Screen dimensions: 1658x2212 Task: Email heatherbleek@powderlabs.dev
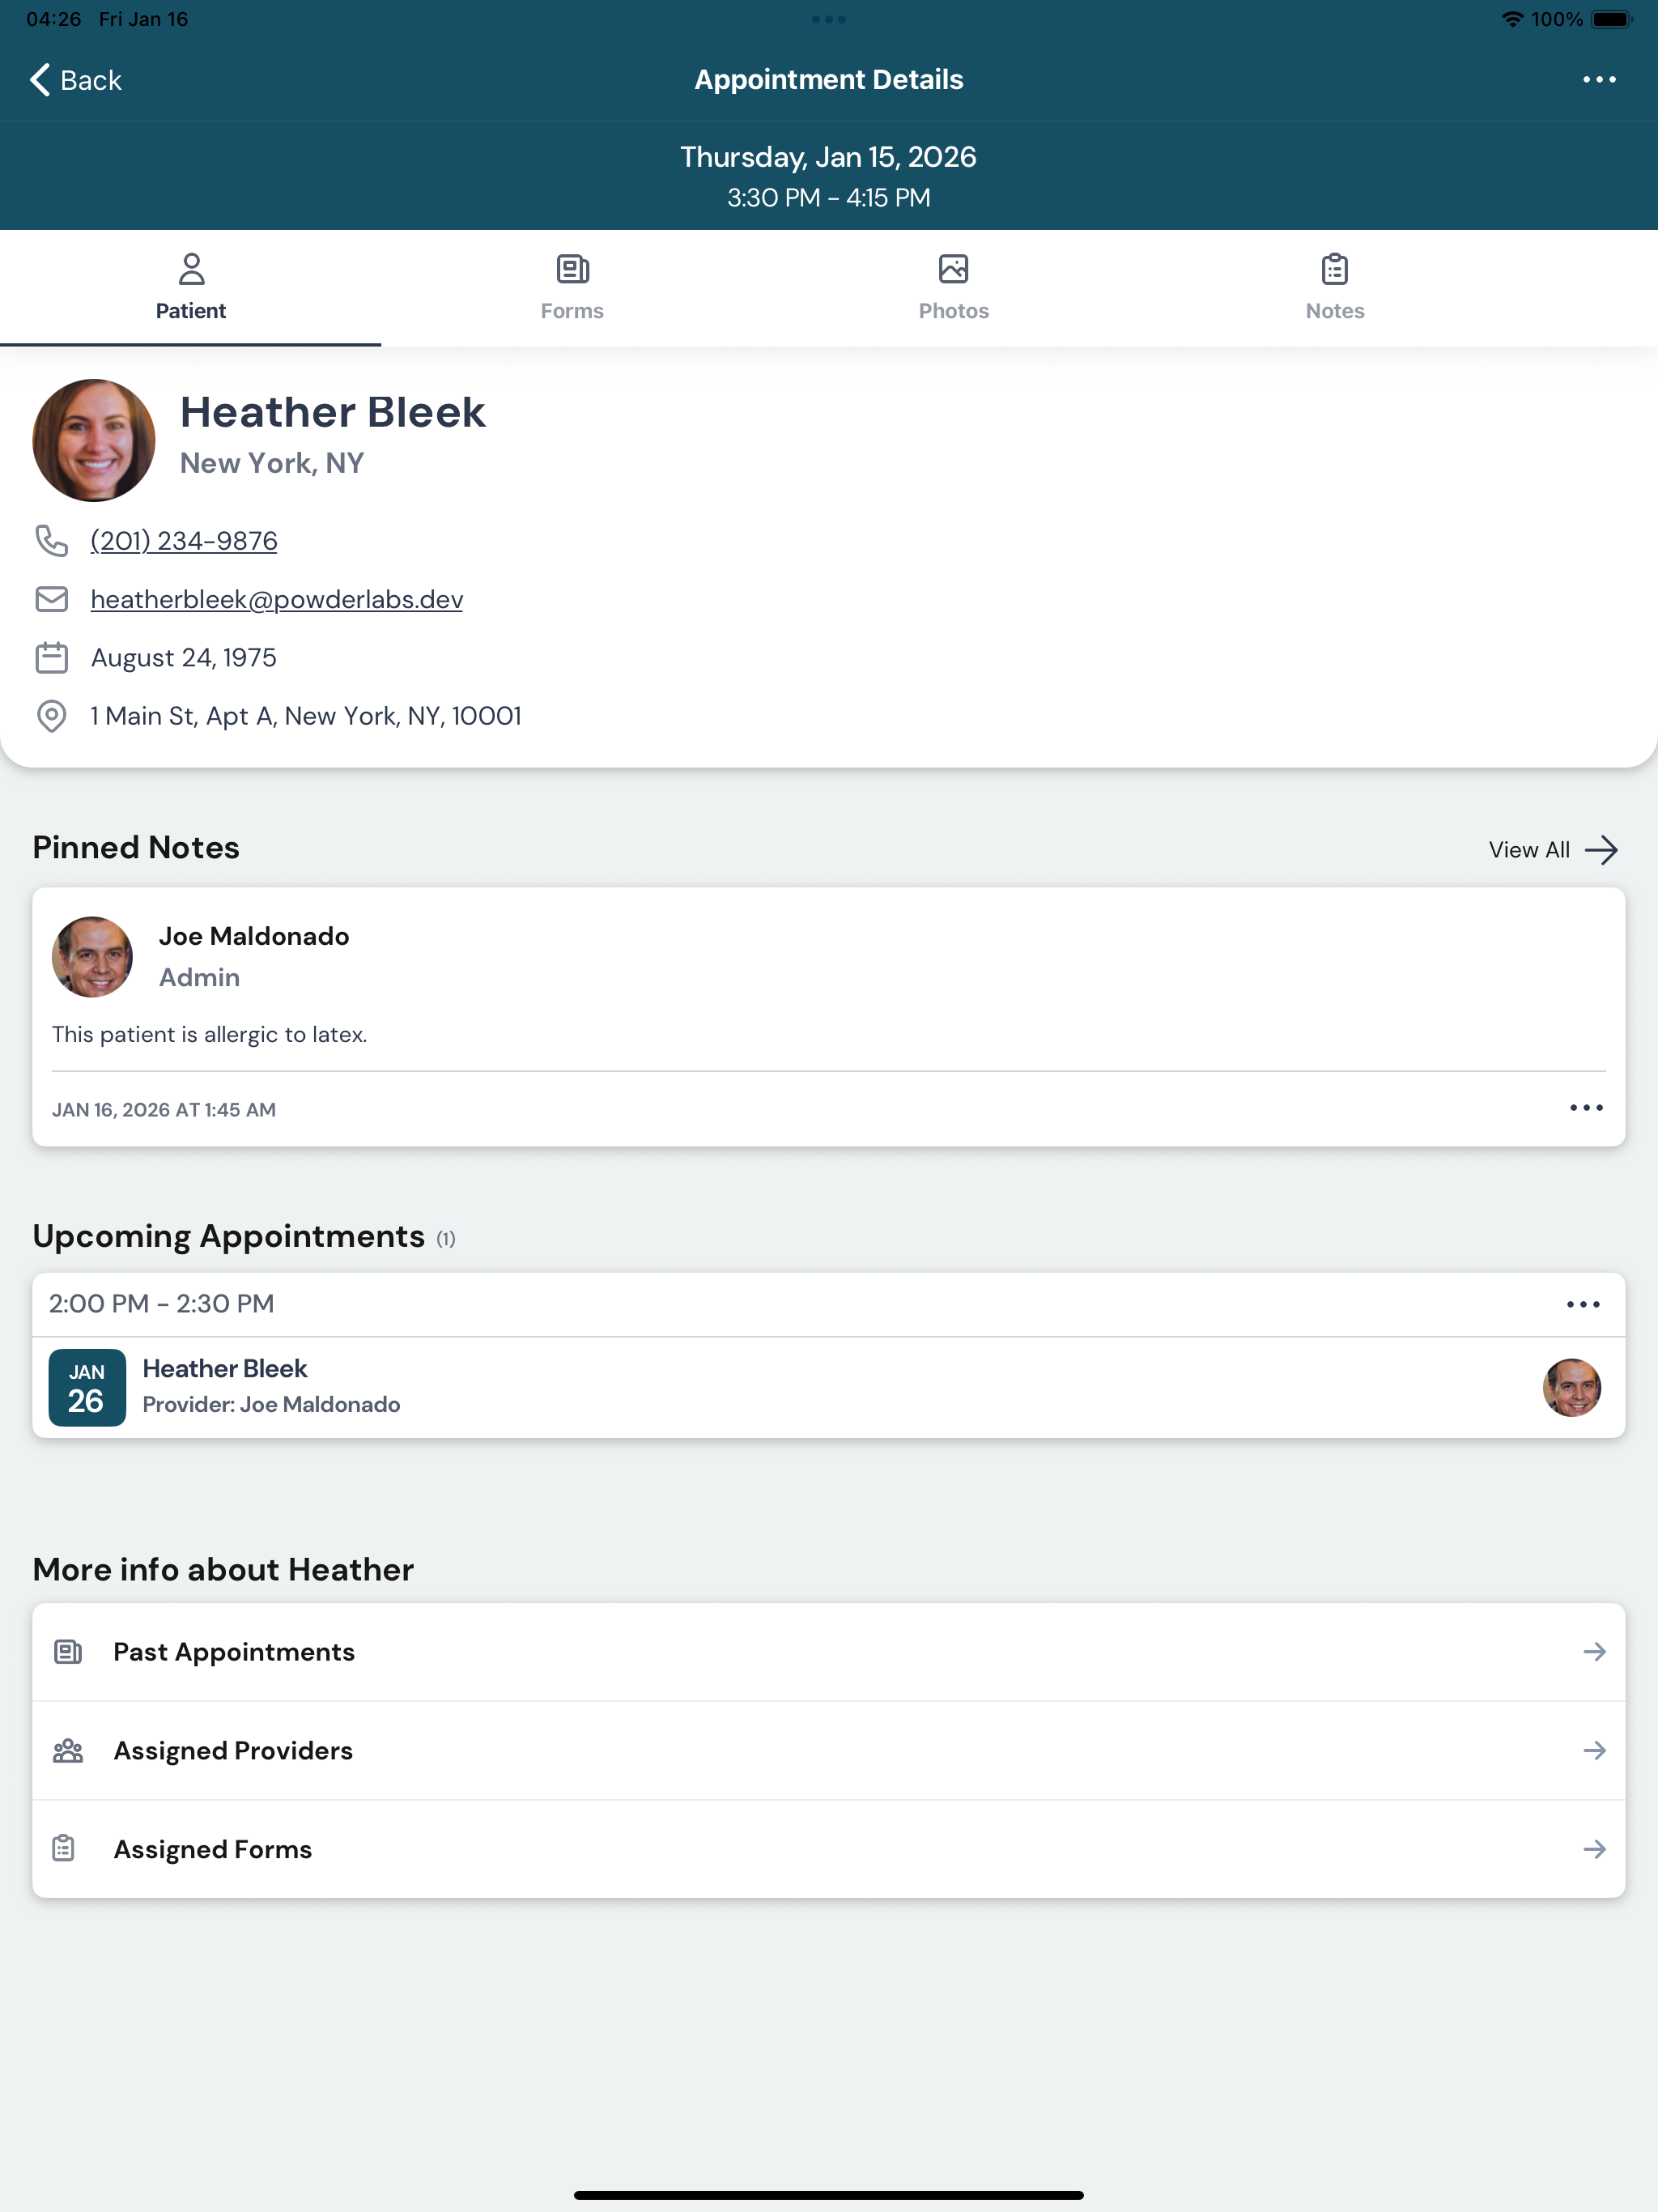277,599
